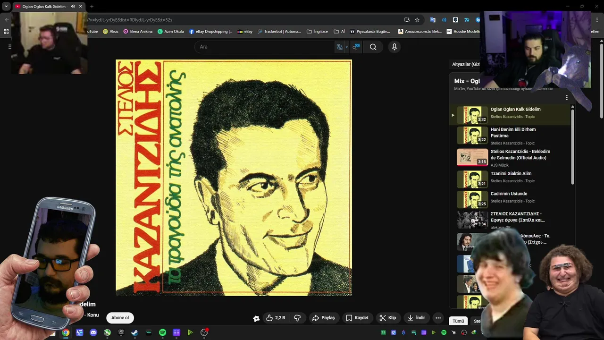Open the Elena Anikina bookmark

tap(138, 32)
